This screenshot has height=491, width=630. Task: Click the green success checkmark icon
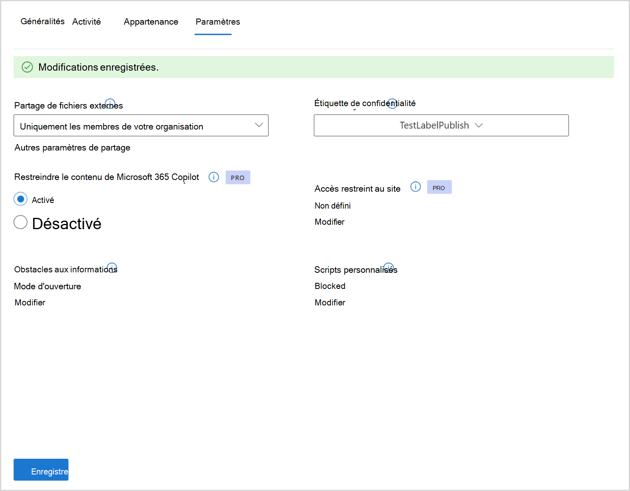pyautogui.click(x=27, y=67)
